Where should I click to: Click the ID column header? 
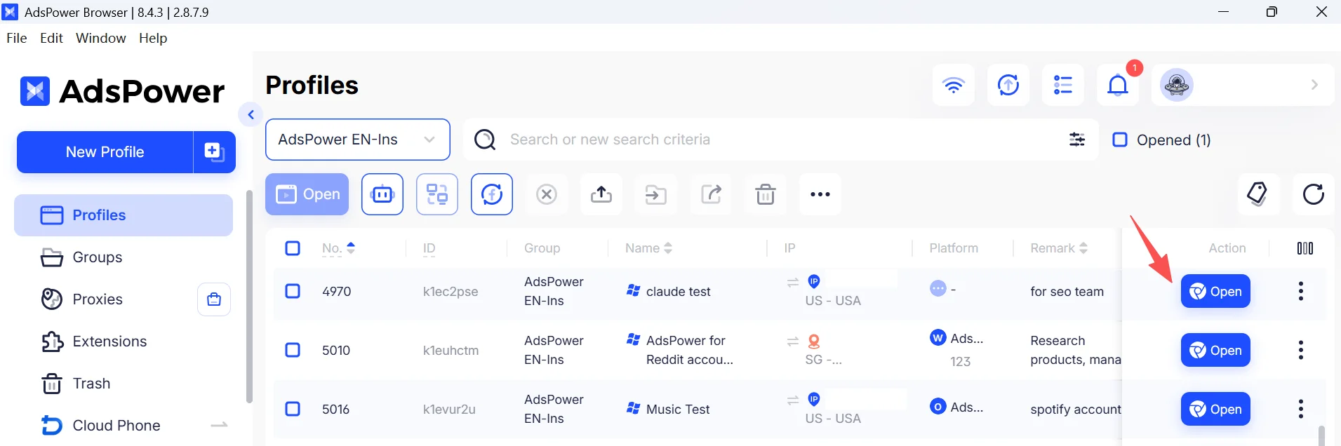(x=429, y=248)
